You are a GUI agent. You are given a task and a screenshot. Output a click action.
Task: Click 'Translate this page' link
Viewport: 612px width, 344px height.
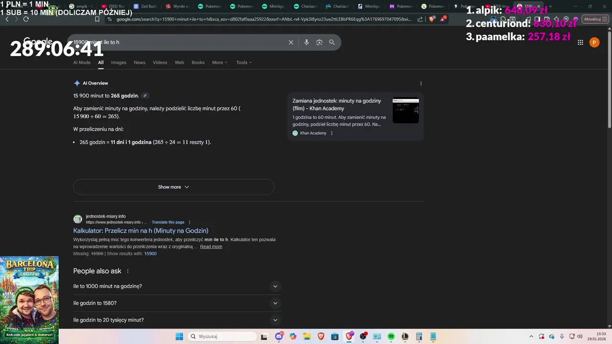pos(168,222)
